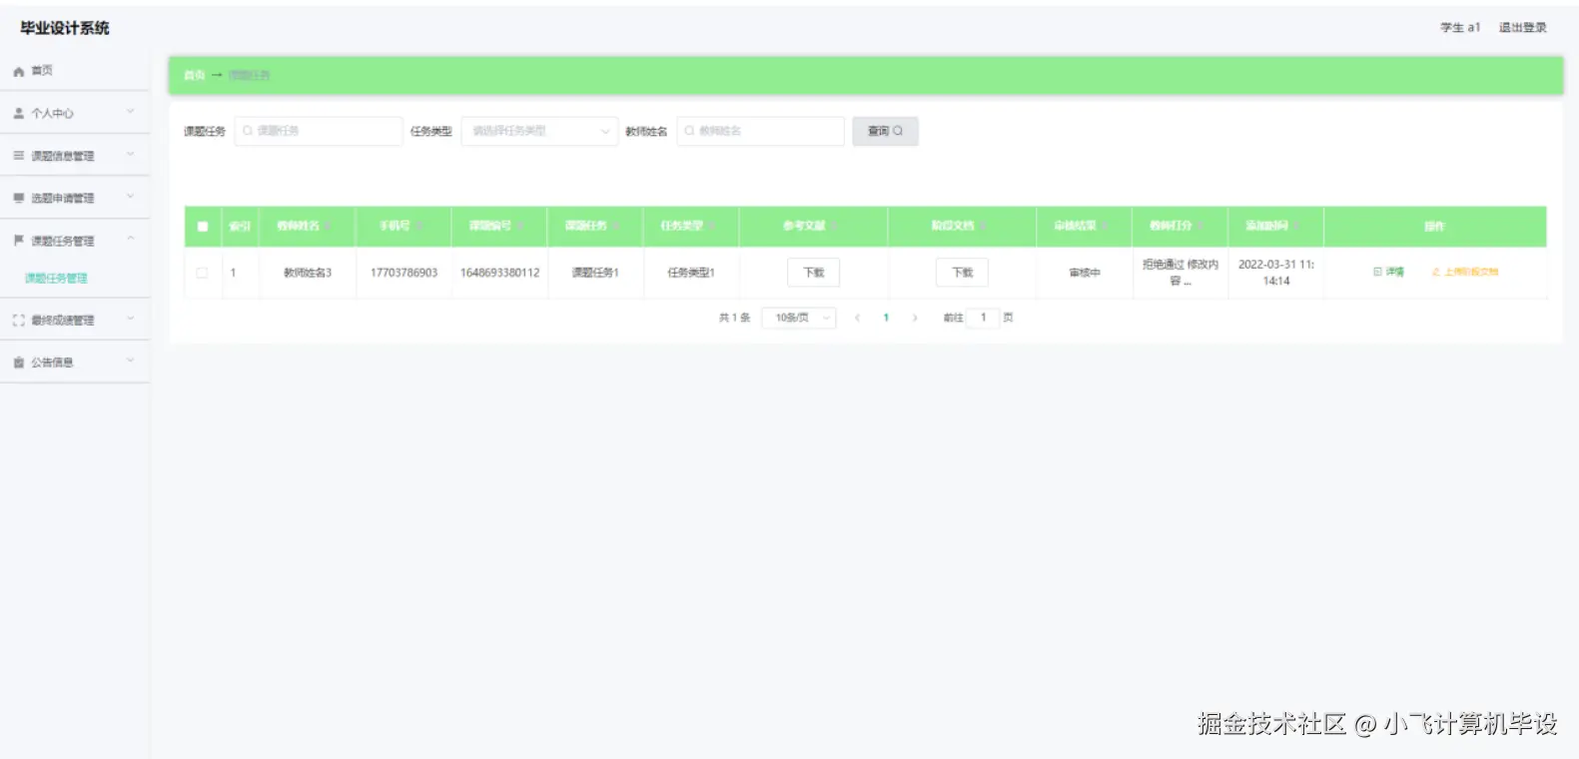The width and height of the screenshot is (1579, 759).
Task: Expand the 最终成绩管理 menu chevron
Action: 130,319
